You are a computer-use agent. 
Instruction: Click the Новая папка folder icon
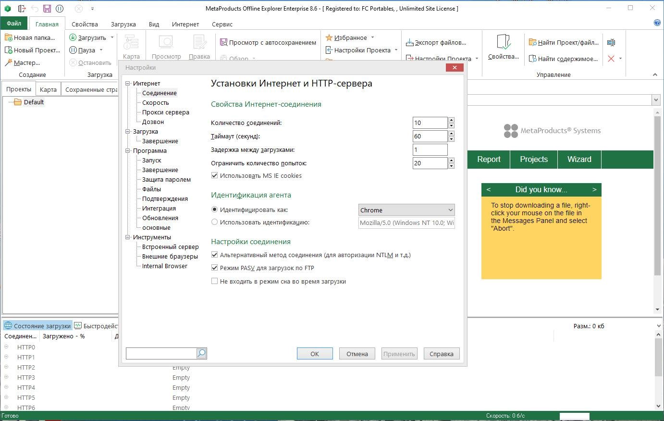click(x=8, y=37)
